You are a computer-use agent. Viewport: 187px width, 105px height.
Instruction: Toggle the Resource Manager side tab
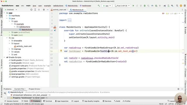point(1,28)
